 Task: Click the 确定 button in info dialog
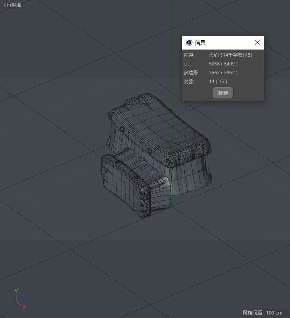223,93
